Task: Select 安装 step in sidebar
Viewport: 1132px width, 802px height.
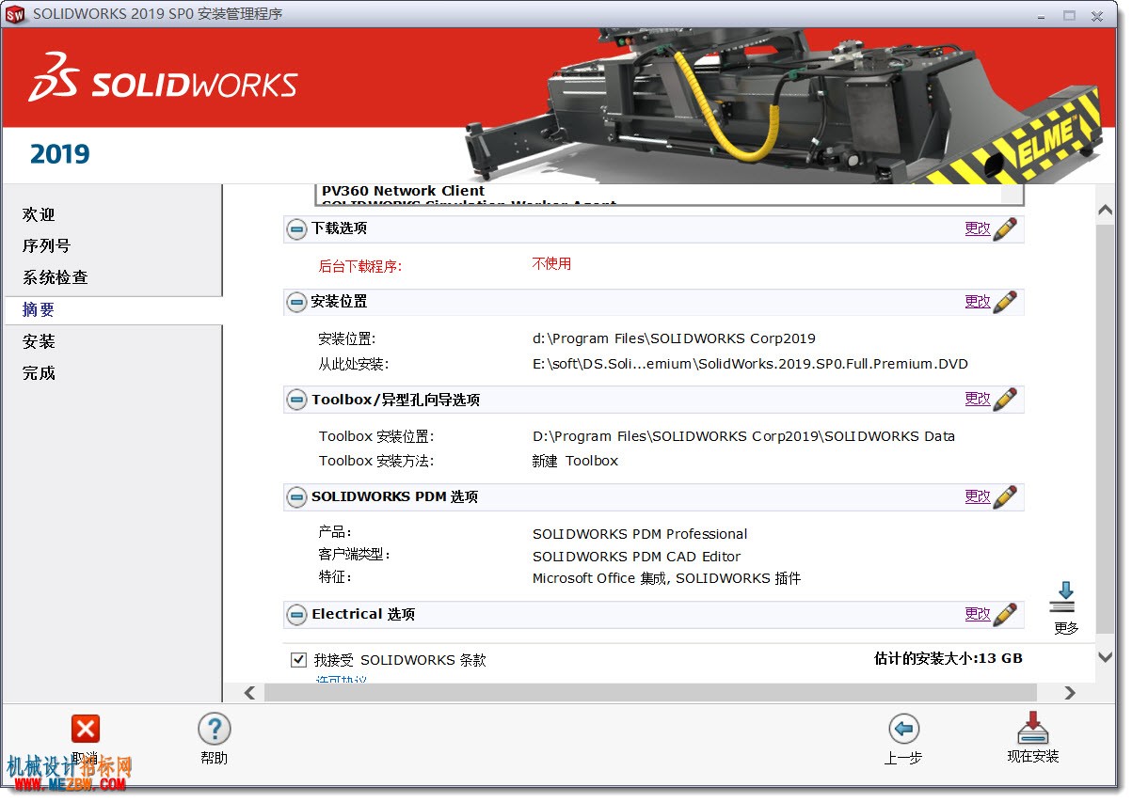Action: pos(39,341)
